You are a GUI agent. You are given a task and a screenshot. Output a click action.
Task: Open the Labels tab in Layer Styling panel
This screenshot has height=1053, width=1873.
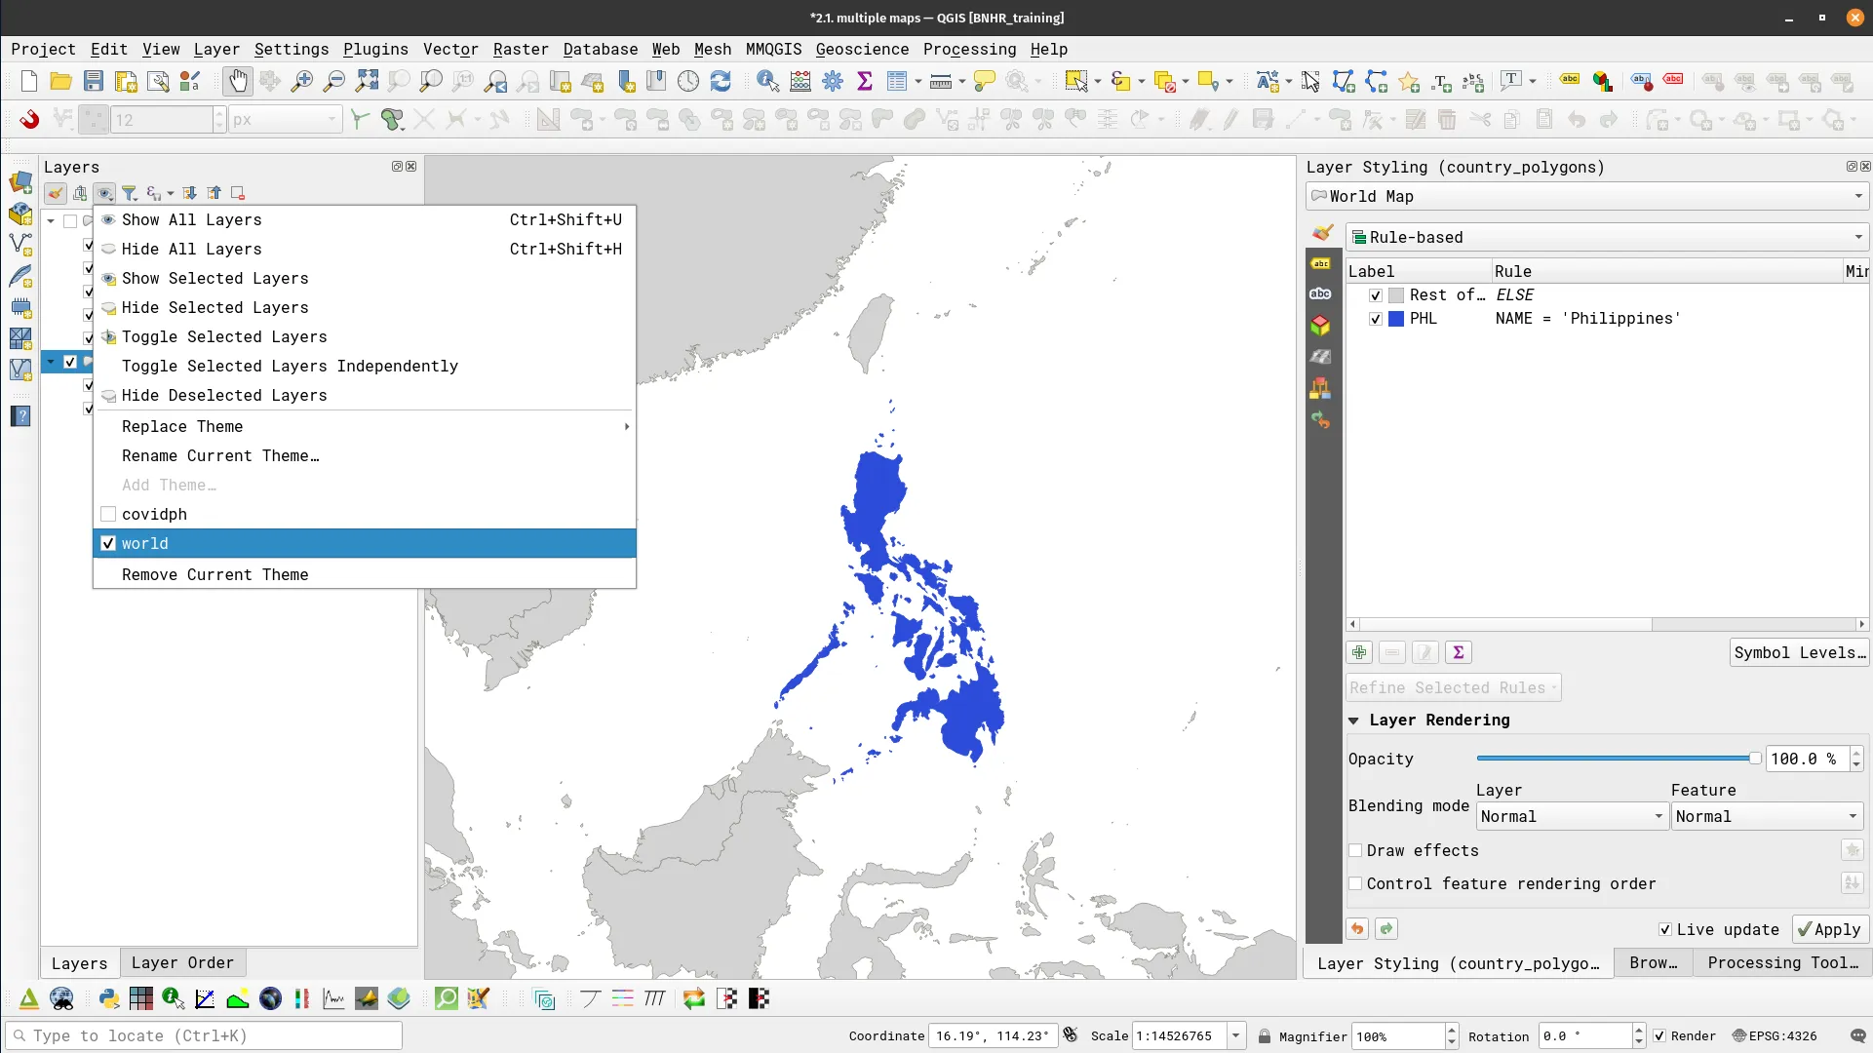(1321, 263)
